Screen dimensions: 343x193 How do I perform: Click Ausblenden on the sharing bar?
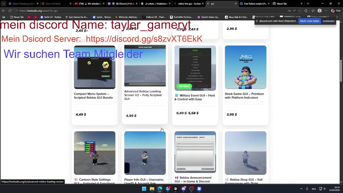(x=329, y=21)
